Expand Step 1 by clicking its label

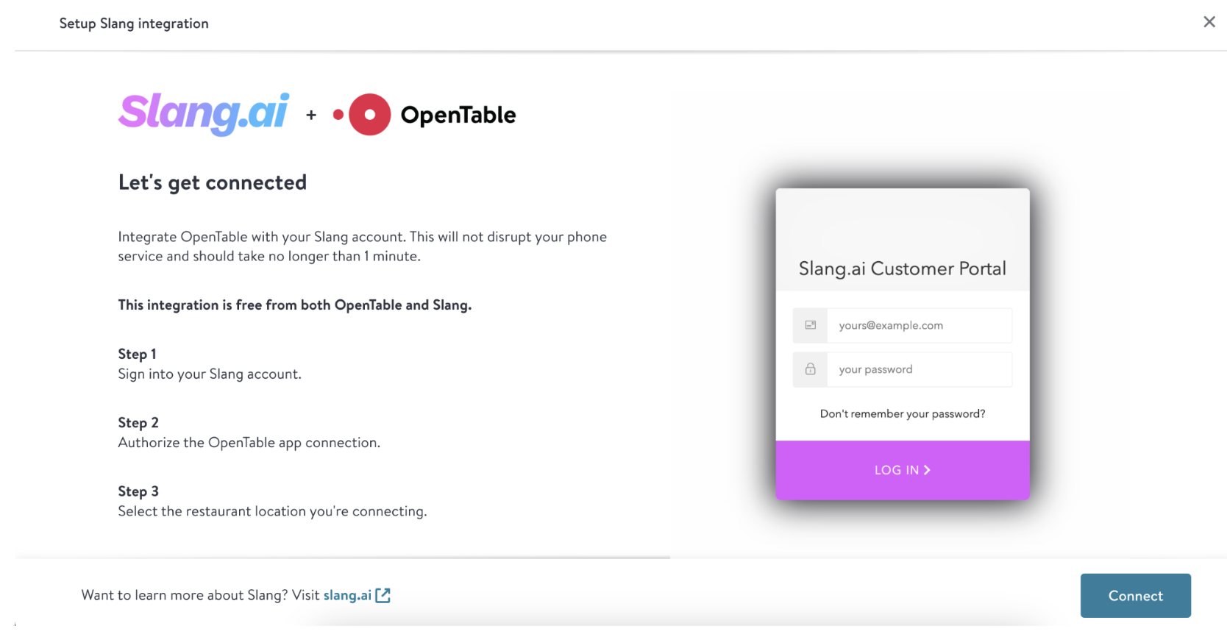pos(137,354)
